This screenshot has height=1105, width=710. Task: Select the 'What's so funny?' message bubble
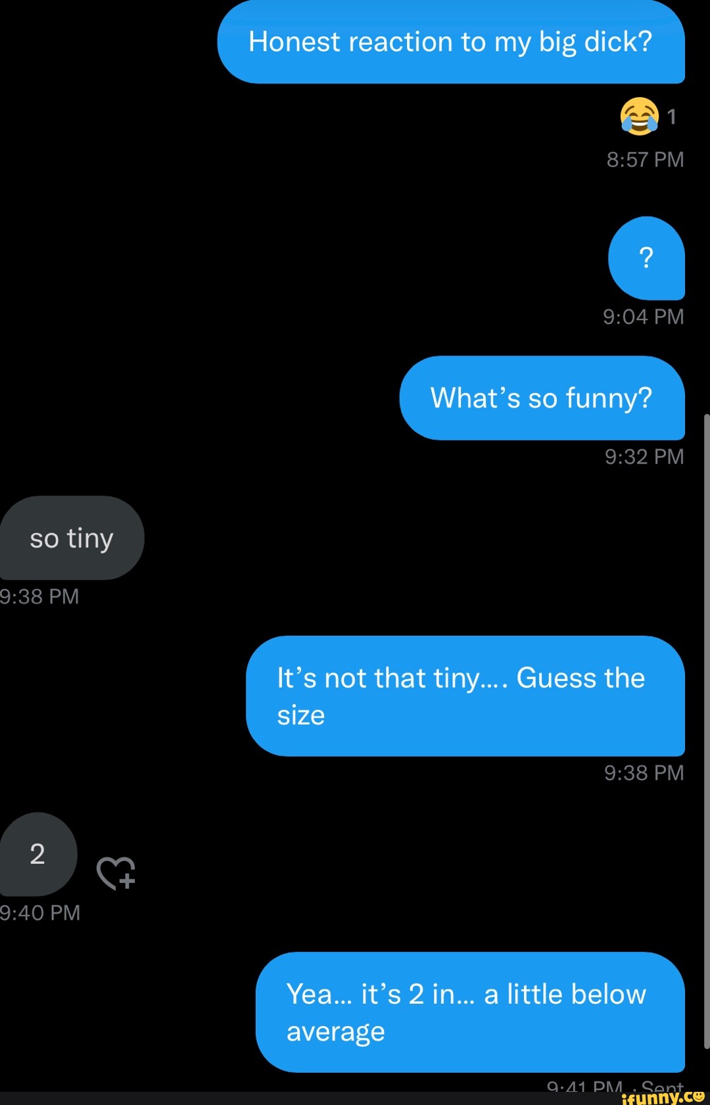(542, 398)
